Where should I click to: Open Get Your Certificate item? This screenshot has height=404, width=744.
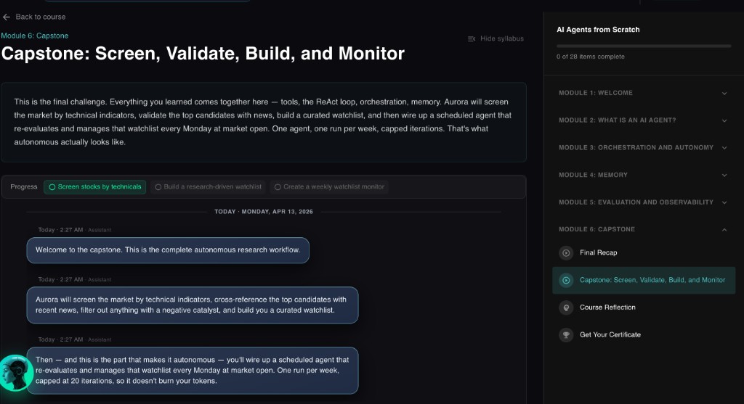tap(644, 335)
